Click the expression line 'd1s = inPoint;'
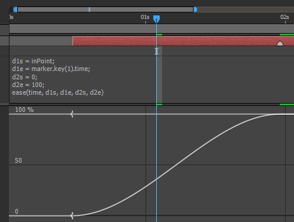The width and height of the screenshot is (294, 222). click(33, 61)
